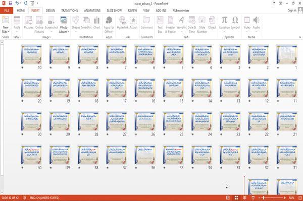Open PowerPoint Help
303x201 pixels.
tap(274, 4)
